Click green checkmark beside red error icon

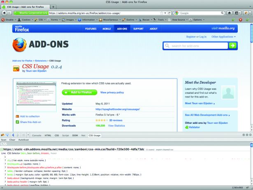[x=233, y=20]
